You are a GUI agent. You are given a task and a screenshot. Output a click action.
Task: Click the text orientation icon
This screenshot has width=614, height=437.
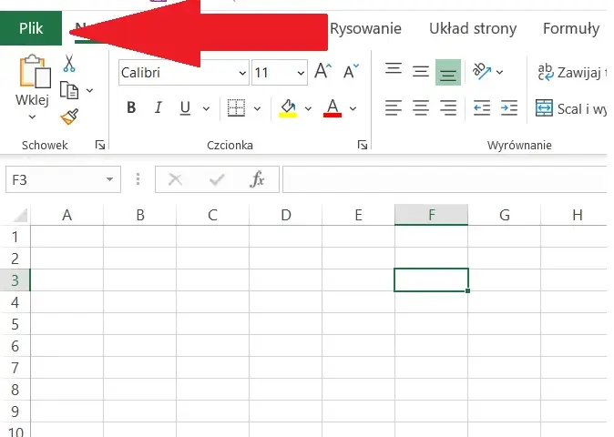tap(482, 72)
